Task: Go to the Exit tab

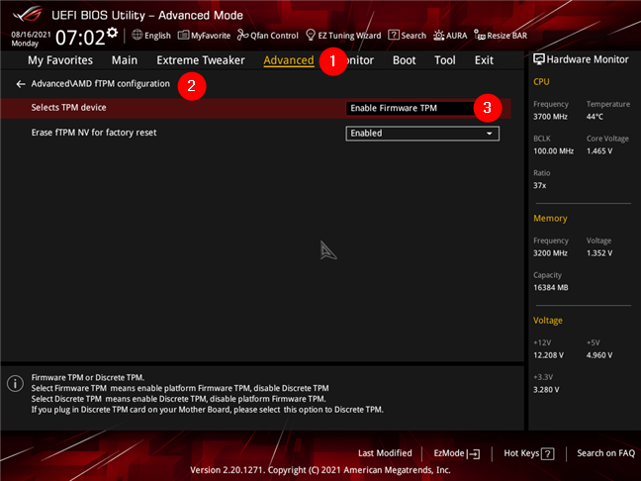Action: (x=484, y=60)
